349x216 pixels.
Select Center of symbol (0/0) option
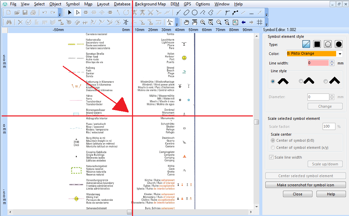273,140
